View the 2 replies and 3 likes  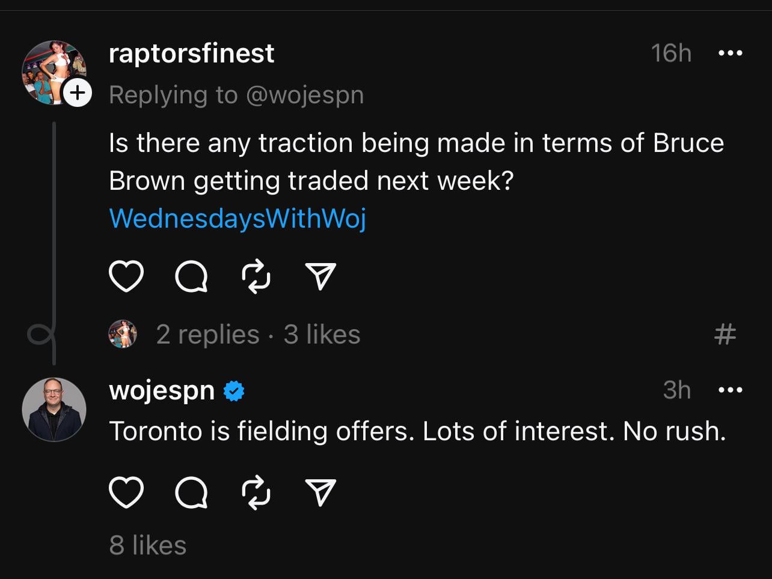click(x=258, y=335)
